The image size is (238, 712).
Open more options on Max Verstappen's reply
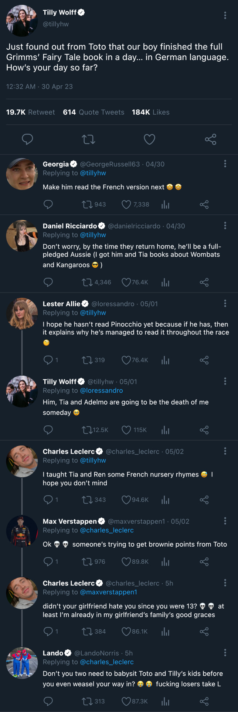point(225,521)
